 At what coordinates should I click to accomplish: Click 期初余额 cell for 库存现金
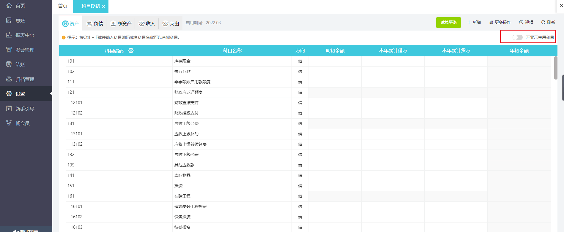click(335, 61)
